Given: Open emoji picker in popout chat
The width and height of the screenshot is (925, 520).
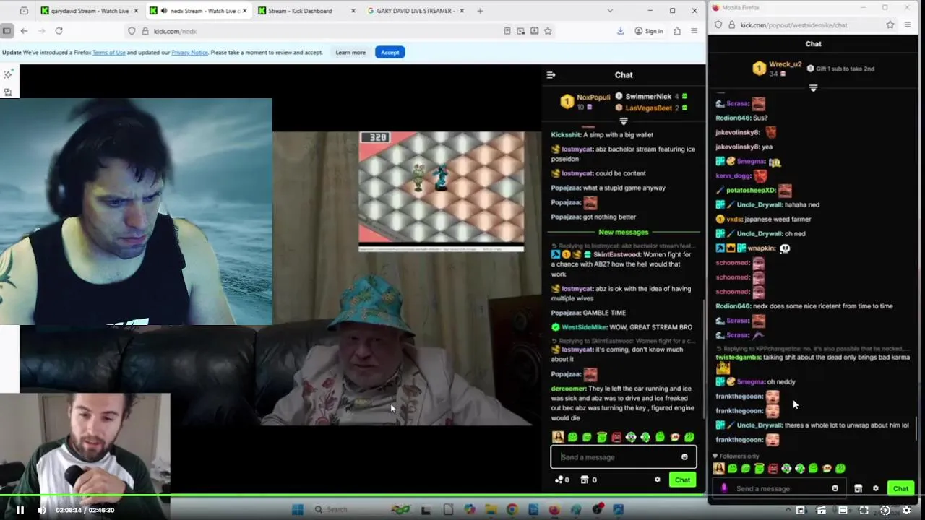Looking at the screenshot, I should pyautogui.click(x=835, y=488).
